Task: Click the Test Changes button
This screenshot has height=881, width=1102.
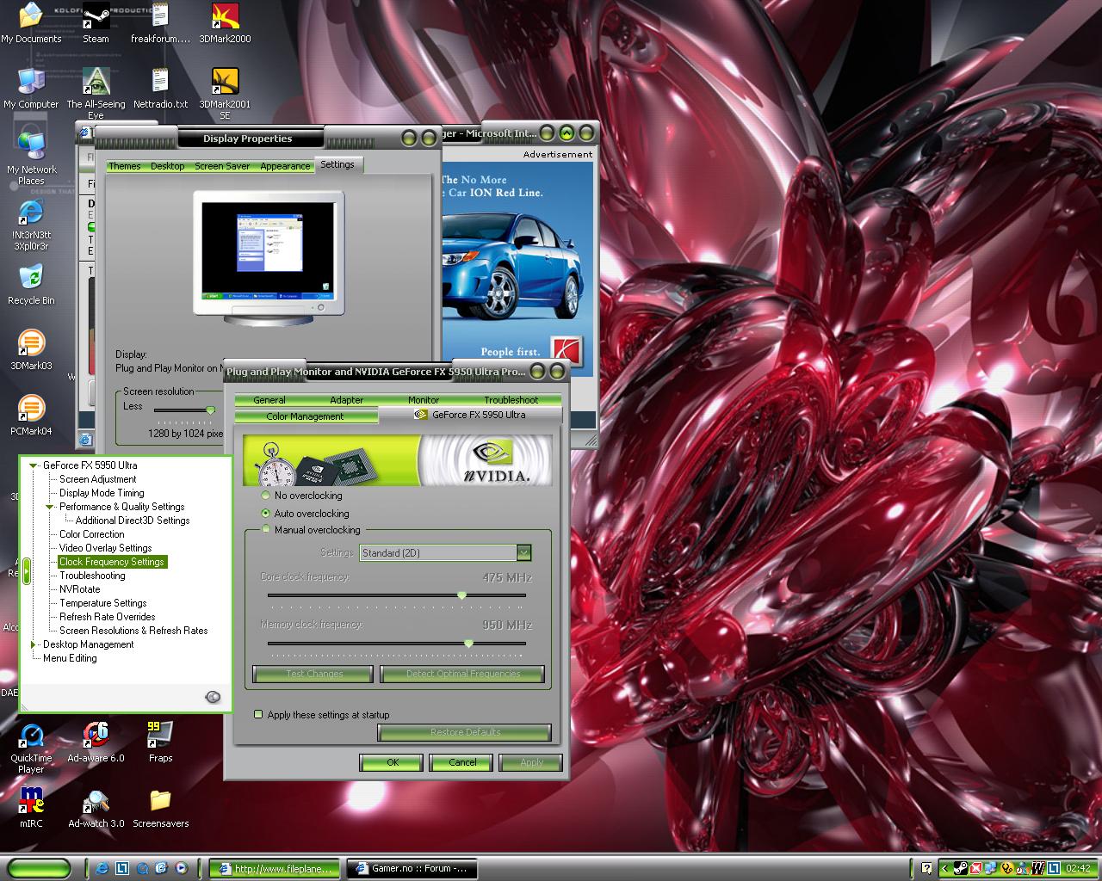Action: click(313, 674)
